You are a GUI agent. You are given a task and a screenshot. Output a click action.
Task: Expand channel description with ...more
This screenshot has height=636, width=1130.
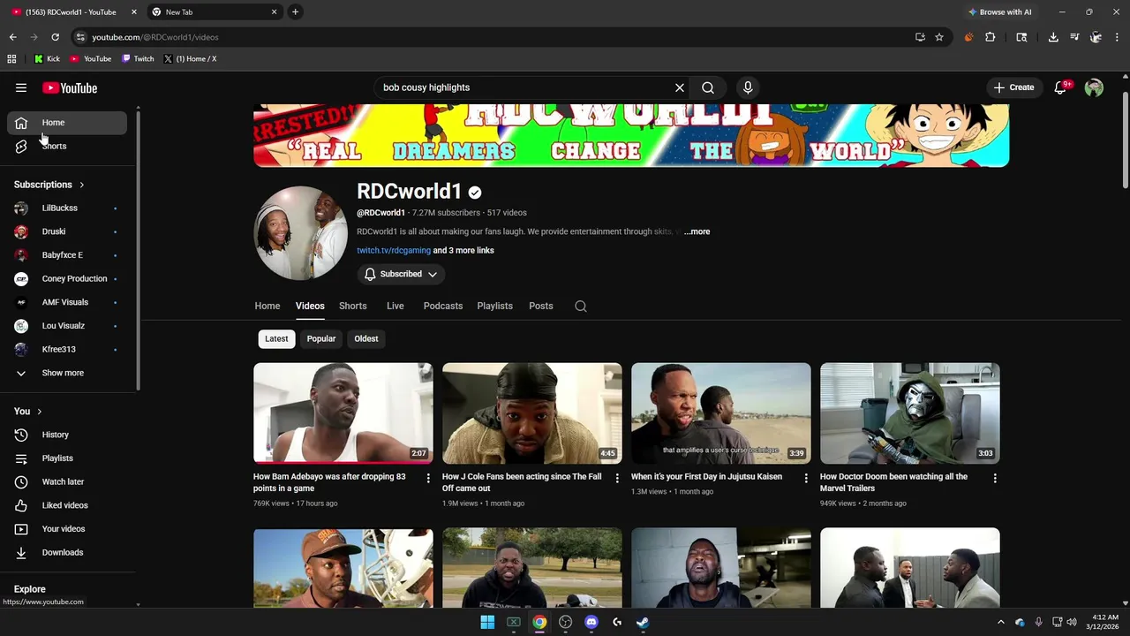pyautogui.click(x=697, y=231)
